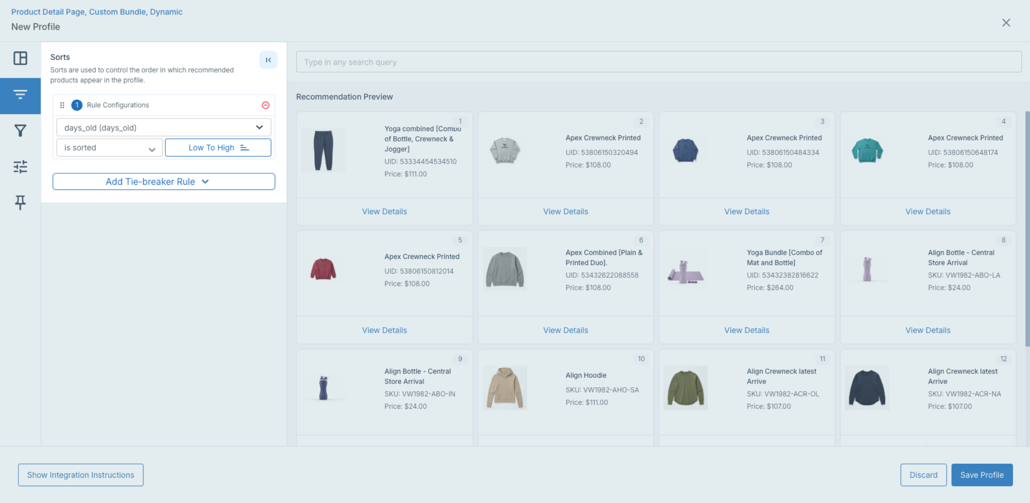The height and width of the screenshot is (503, 1030).
Task: Collapse the Sorts panel with arrow icon
Action: [x=269, y=60]
